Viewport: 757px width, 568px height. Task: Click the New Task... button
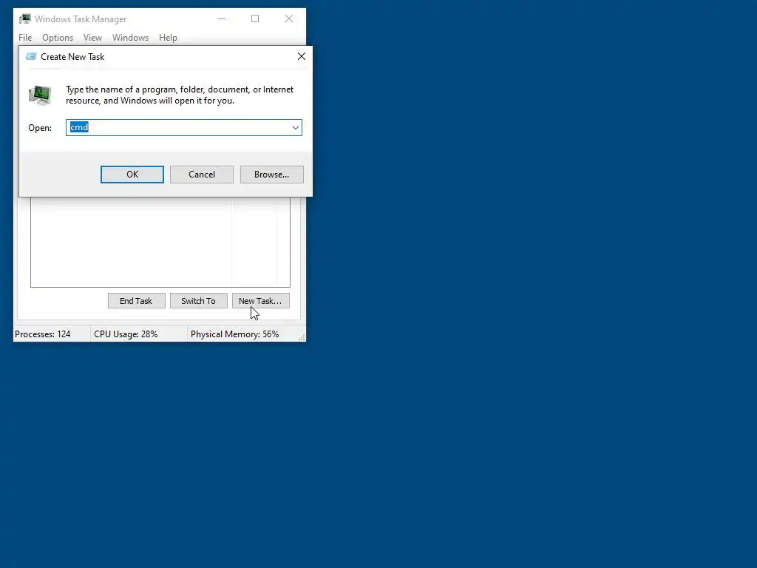pyautogui.click(x=261, y=301)
